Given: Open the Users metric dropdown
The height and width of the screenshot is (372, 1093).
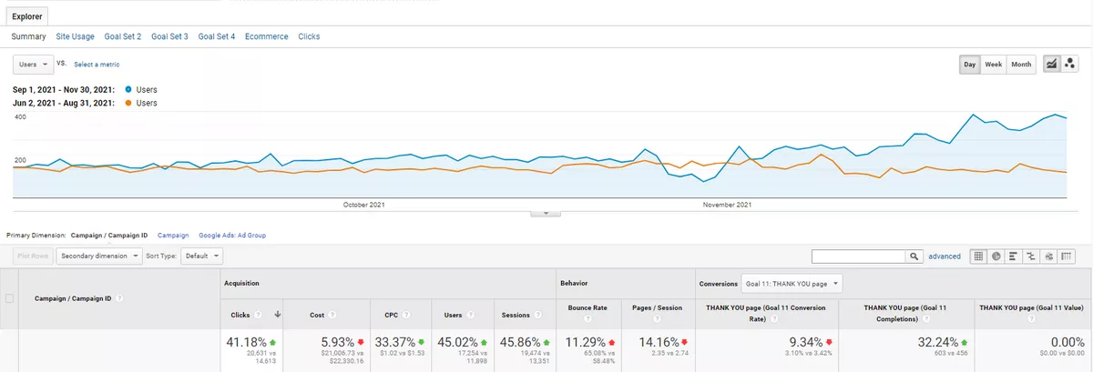Looking at the screenshot, I should pyautogui.click(x=33, y=65).
